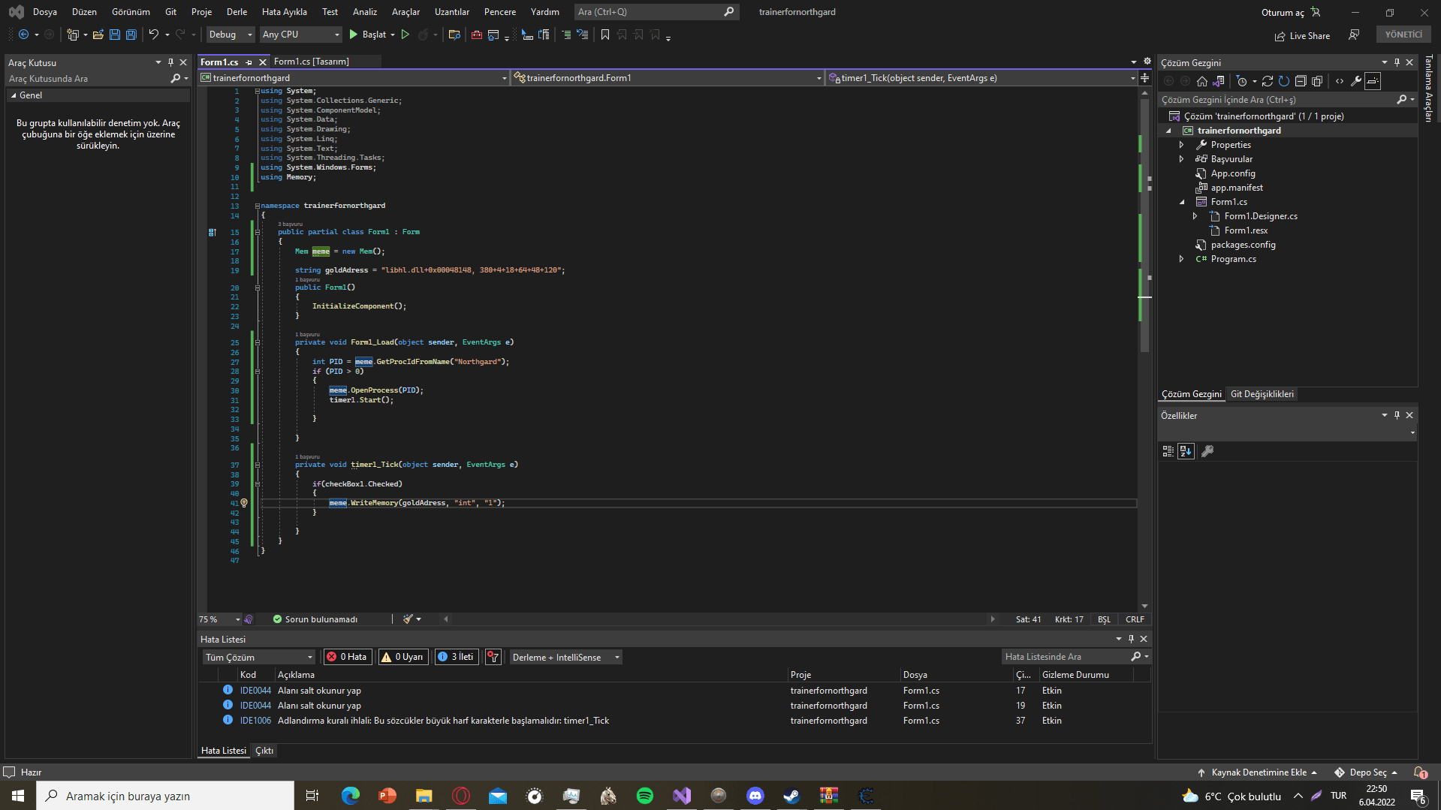Expand the Program.cs tree node

coord(1181,259)
